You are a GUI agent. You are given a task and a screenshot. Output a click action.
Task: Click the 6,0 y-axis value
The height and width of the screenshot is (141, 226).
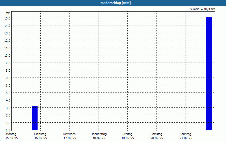coord(8,85)
